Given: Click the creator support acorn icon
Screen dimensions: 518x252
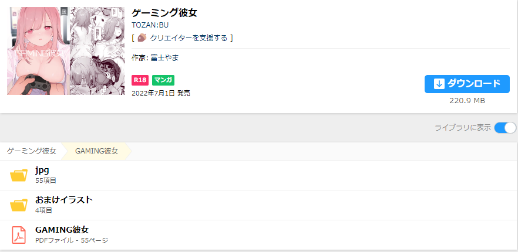Looking at the screenshot, I should coord(142,38).
